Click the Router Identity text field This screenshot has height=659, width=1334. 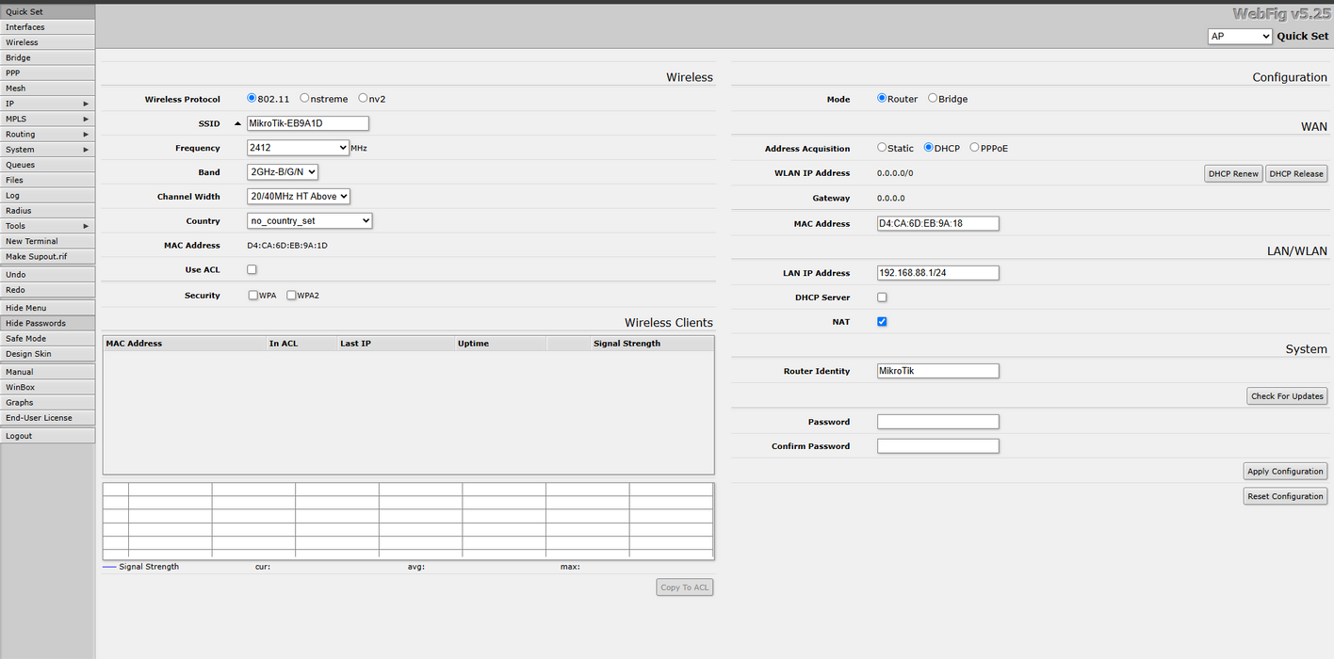(937, 371)
